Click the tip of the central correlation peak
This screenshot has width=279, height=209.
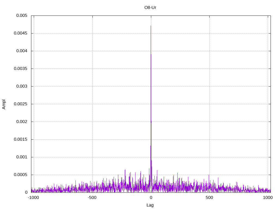[151, 26]
